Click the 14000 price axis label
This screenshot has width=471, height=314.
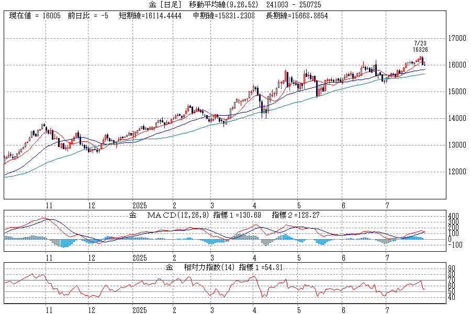pyautogui.click(x=458, y=118)
